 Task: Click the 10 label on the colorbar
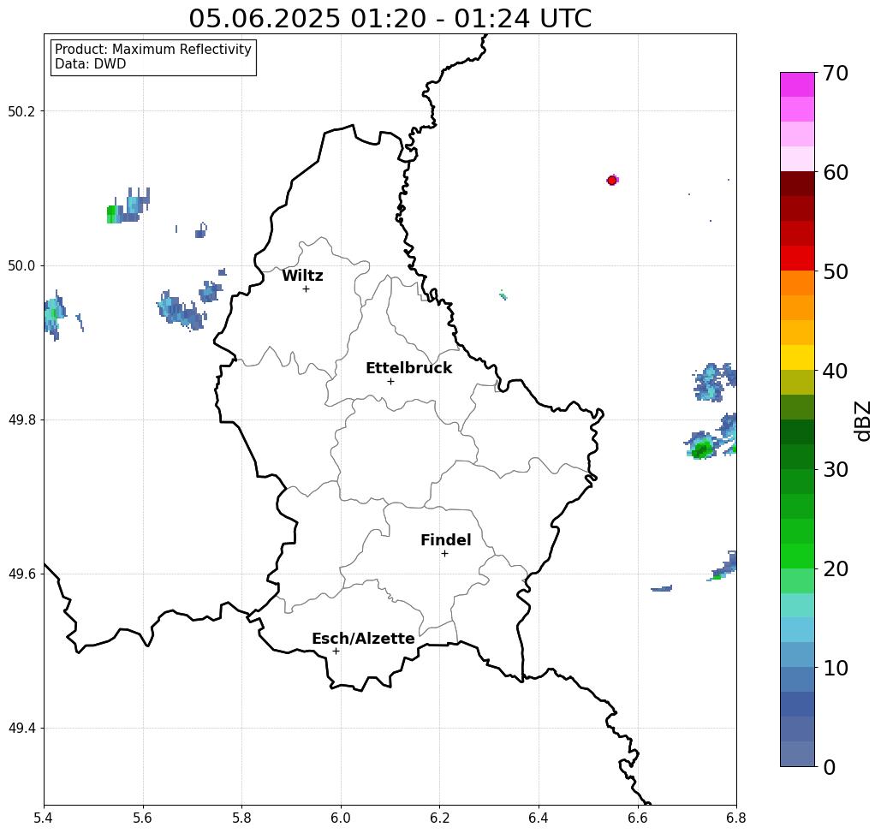coord(835,668)
